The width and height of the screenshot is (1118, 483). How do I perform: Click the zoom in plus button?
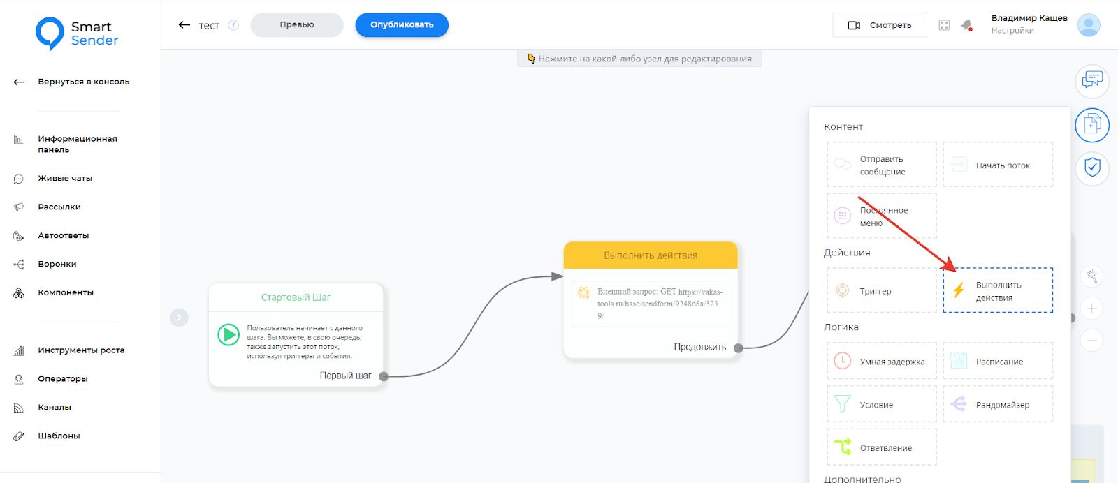[x=1091, y=309]
